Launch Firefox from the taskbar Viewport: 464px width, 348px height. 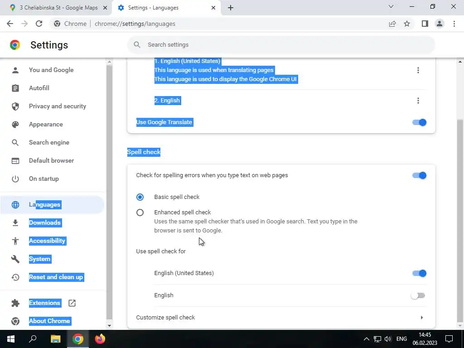coord(100,339)
